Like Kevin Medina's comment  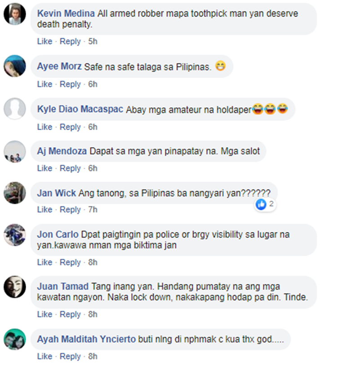(x=44, y=41)
